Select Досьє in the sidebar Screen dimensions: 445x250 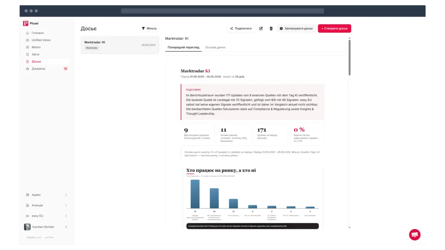coord(46,62)
